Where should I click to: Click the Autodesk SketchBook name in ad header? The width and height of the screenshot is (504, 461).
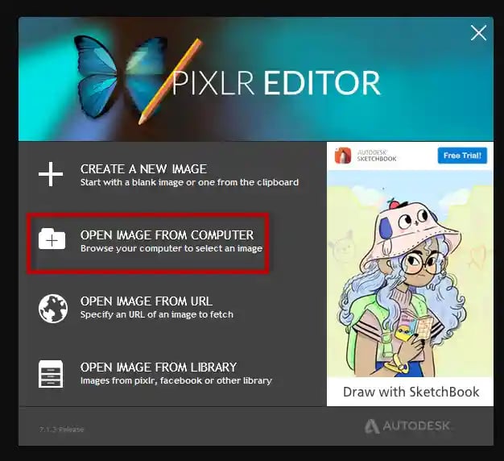click(377, 156)
